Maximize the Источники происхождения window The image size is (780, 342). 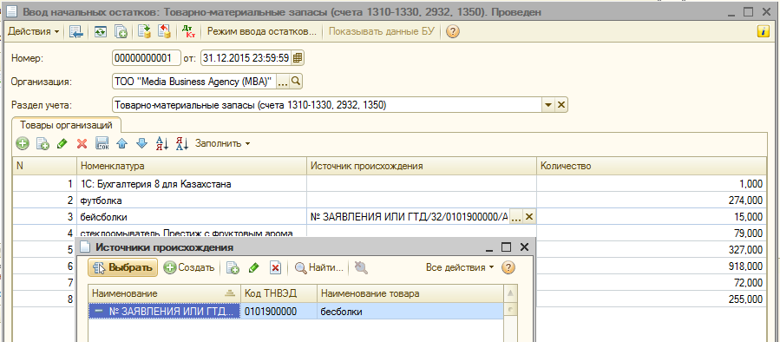[506, 247]
